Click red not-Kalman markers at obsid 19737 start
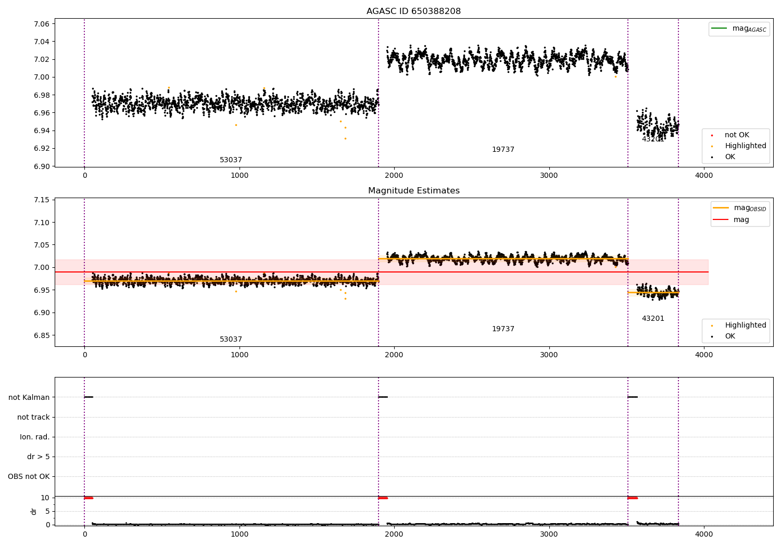The width and height of the screenshot is (781, 546). point(383,498)
